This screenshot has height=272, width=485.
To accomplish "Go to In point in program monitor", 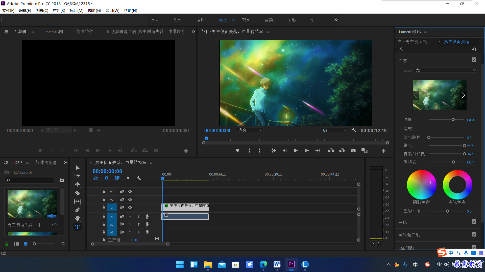I will click(x=274, y=151).
